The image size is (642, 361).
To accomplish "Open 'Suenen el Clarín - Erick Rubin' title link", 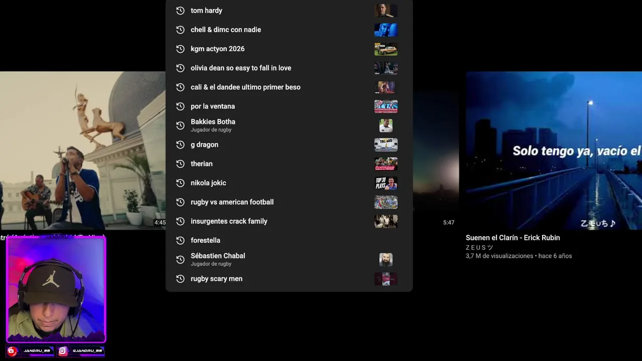I will pyautogui.click(x=513, y=238).
